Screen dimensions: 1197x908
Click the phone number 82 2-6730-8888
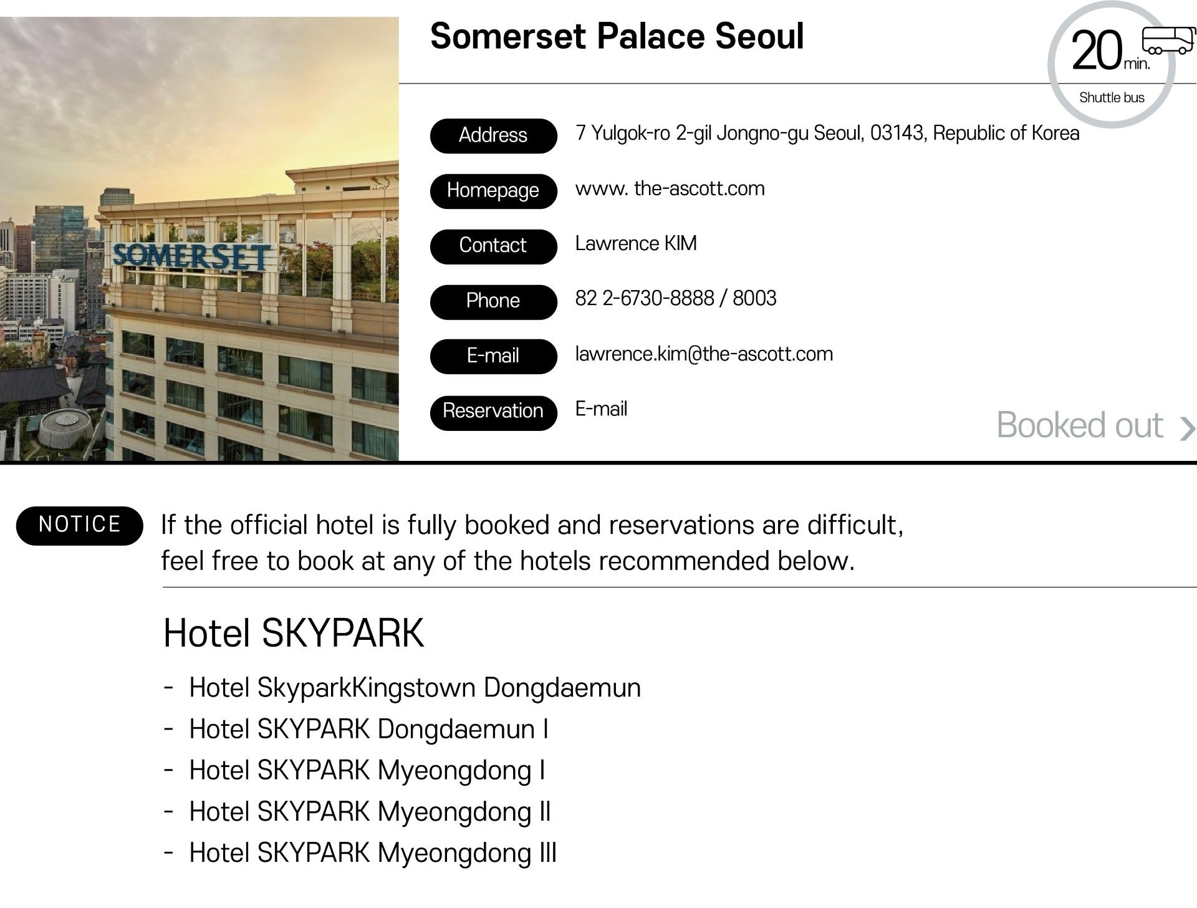point(645,299)
